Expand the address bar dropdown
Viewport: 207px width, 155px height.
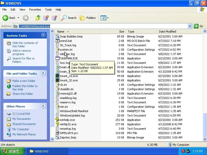tap(190, 26)
